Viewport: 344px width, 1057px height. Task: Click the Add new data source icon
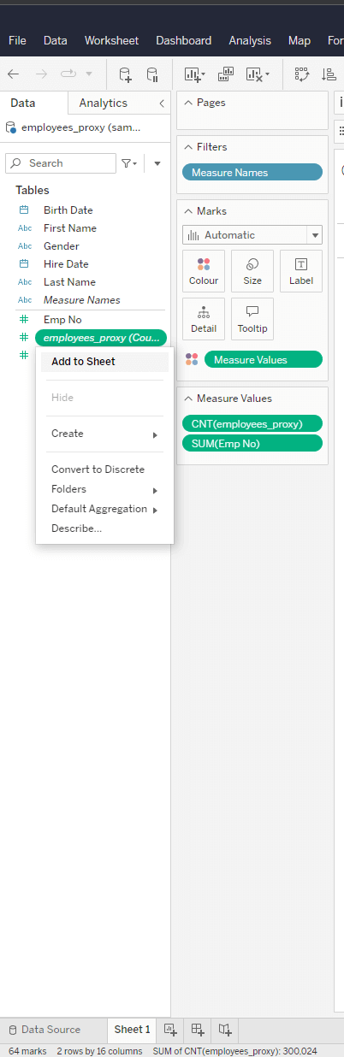click(x=125, y=74)
